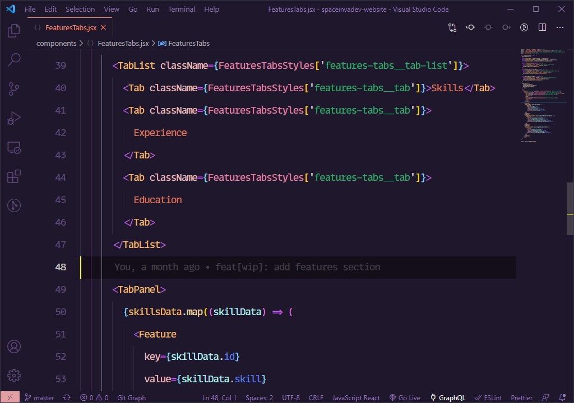Toggle ESLint status item
The height and width of the screenshot is (403, 574).
pyautogui.click(x=488, y=397)
